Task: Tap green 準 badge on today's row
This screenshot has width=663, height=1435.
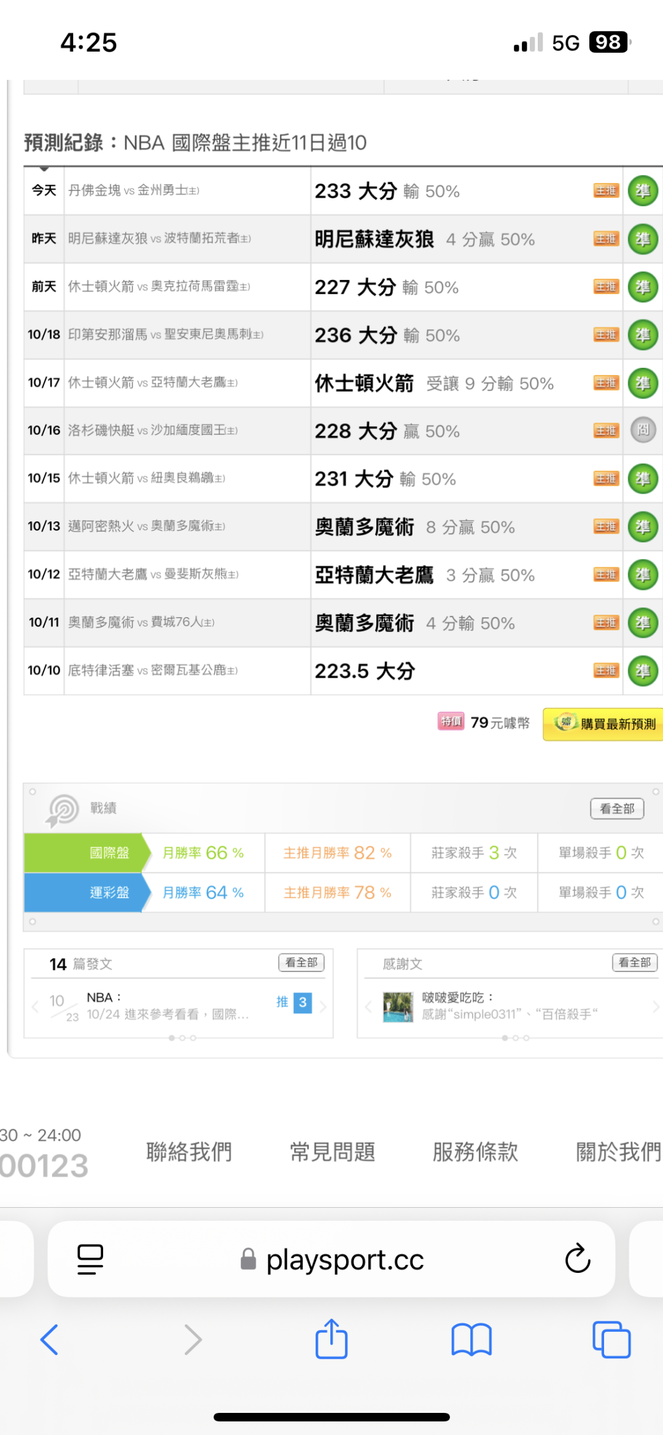Action: point(643,191)
